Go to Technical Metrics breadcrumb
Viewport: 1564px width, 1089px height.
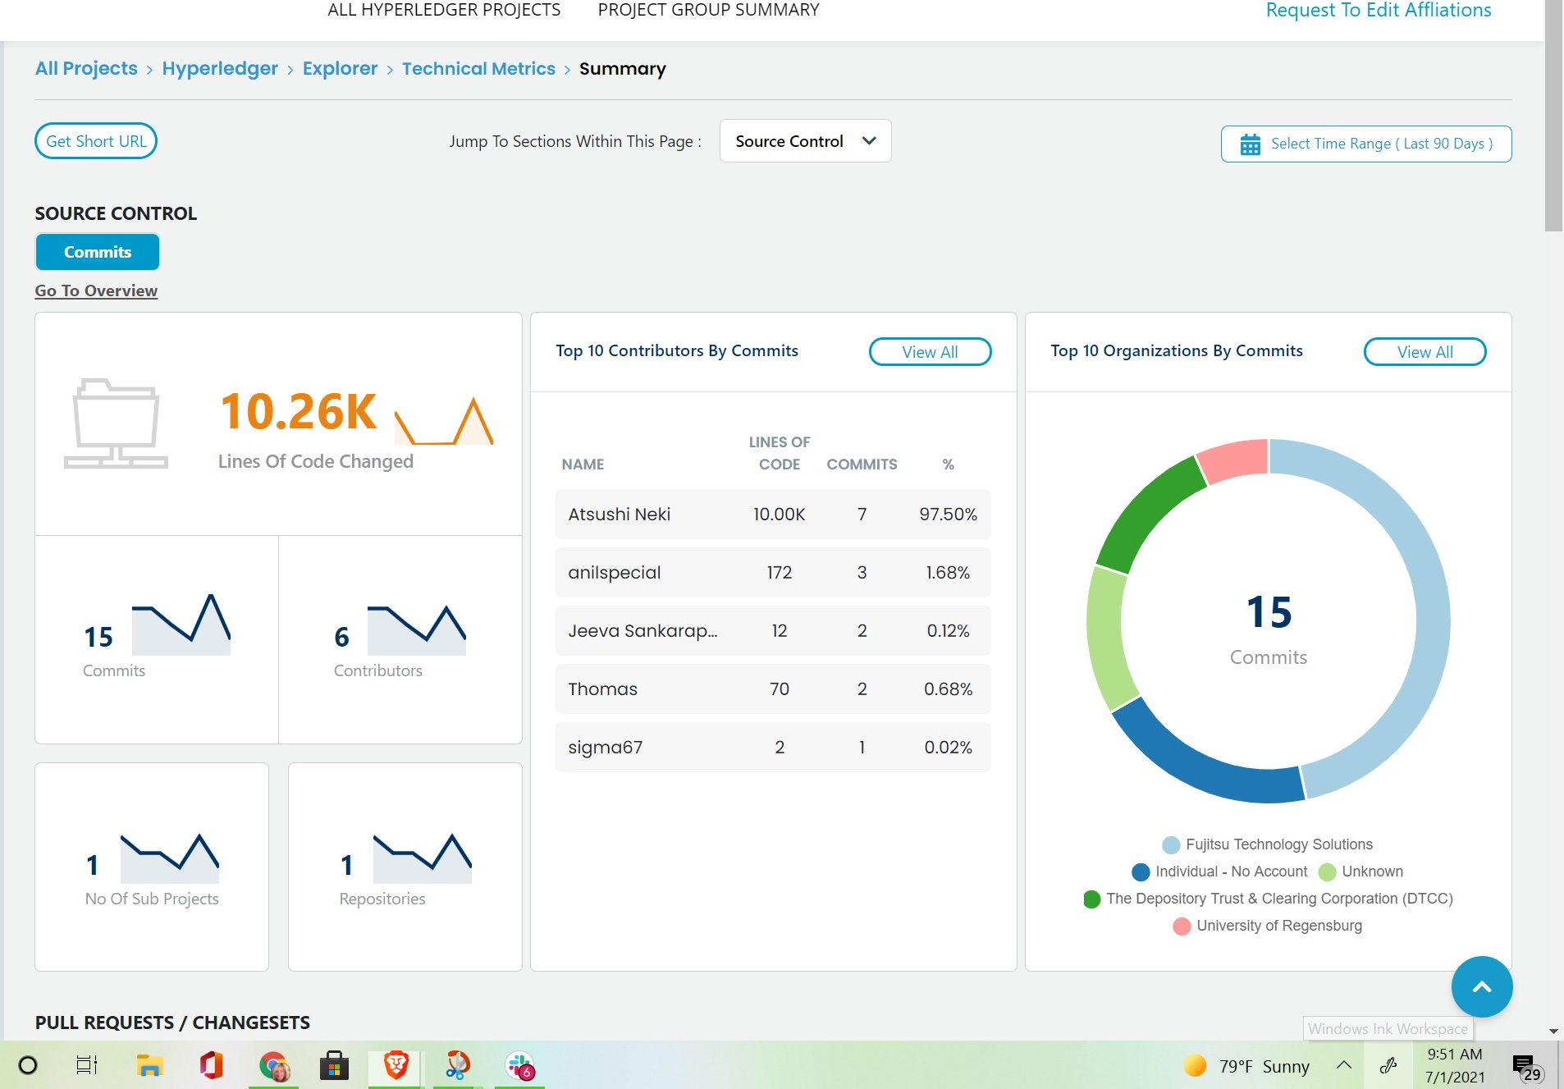point(478,69)
